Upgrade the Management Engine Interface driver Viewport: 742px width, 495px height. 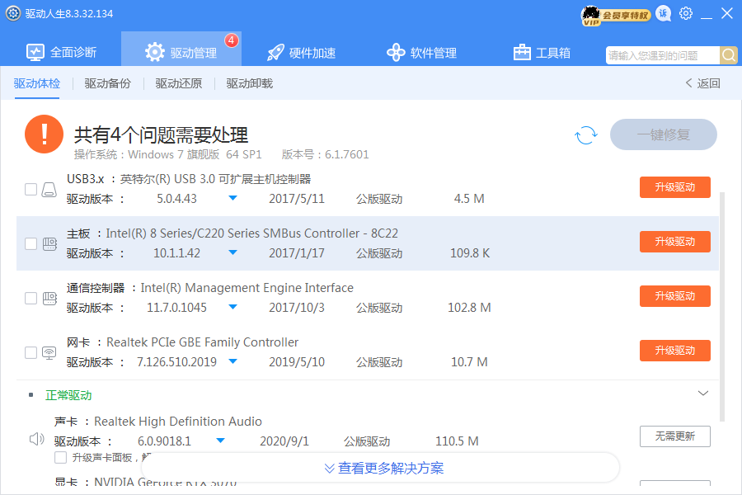674,296
